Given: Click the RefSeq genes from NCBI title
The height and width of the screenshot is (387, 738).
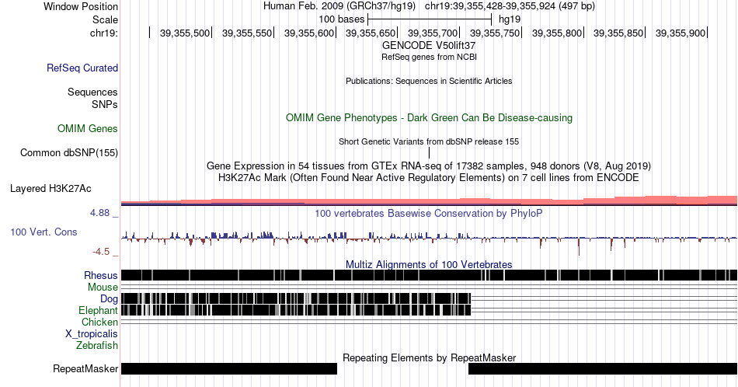Looking at the screenshot, I should click(x=429, y=57).
